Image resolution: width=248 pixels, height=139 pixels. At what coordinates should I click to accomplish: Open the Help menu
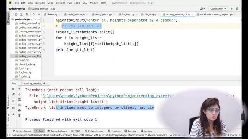click(x=103, y=3)
